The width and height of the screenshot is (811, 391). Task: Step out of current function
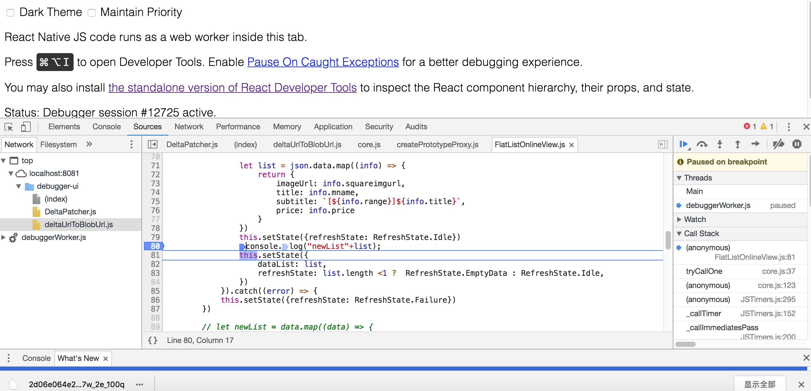tap(737, 144)
